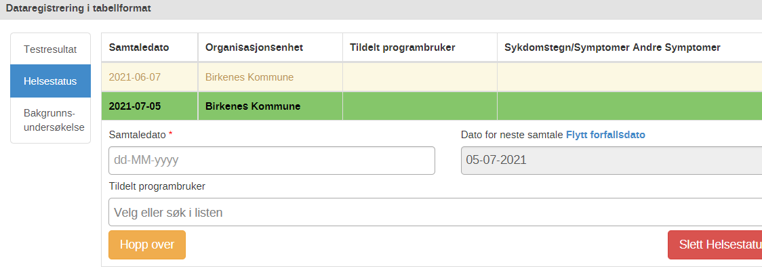Click the Dataregistrering i tabellformat heading
The width and height of the screenshot is (762, 275).
[x=78, y=9]
